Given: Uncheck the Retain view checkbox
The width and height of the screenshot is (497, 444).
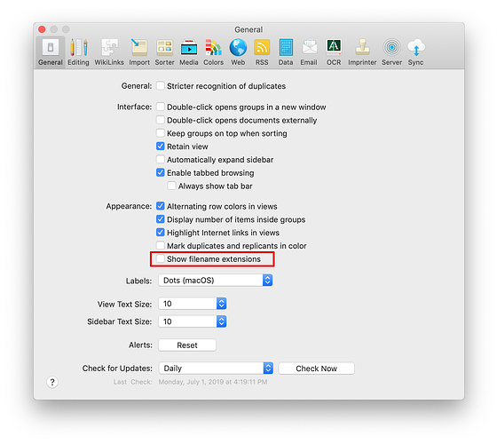Looking at the screenshot, I should 161,147.
